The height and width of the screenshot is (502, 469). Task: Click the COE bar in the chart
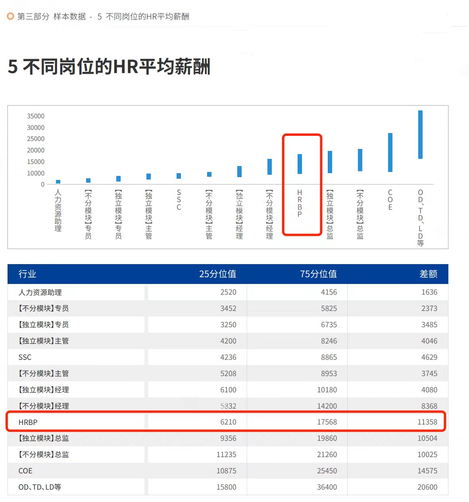tap(390, 153)
